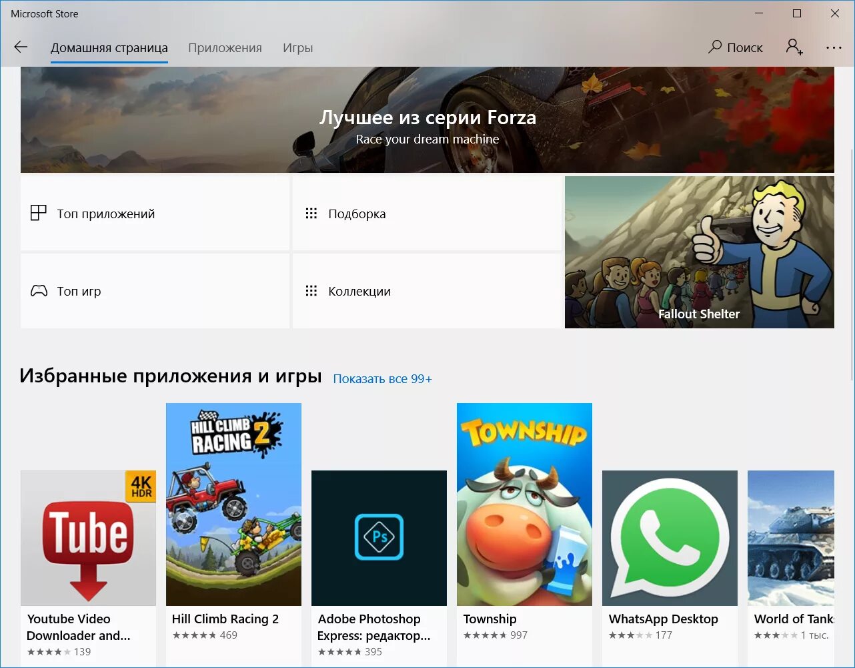Maximize the Microsoft Store window
The height and width of the screenshot is (668, 855).
pyautogui.click(x=797, y=13)
